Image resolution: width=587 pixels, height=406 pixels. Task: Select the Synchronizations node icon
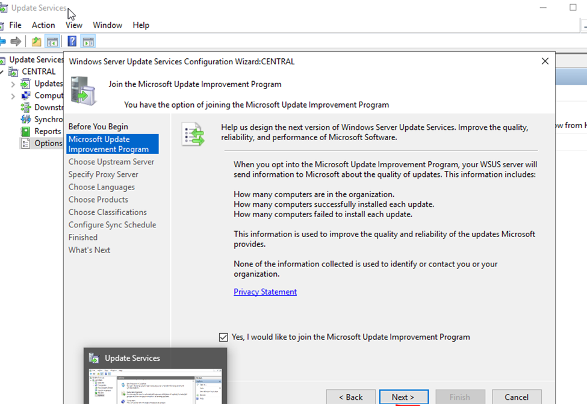(25, 119)
